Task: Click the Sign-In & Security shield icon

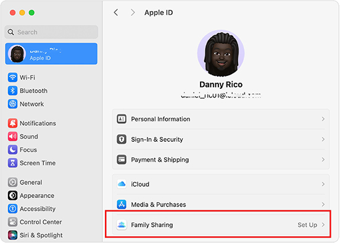Action: [122, 139]
